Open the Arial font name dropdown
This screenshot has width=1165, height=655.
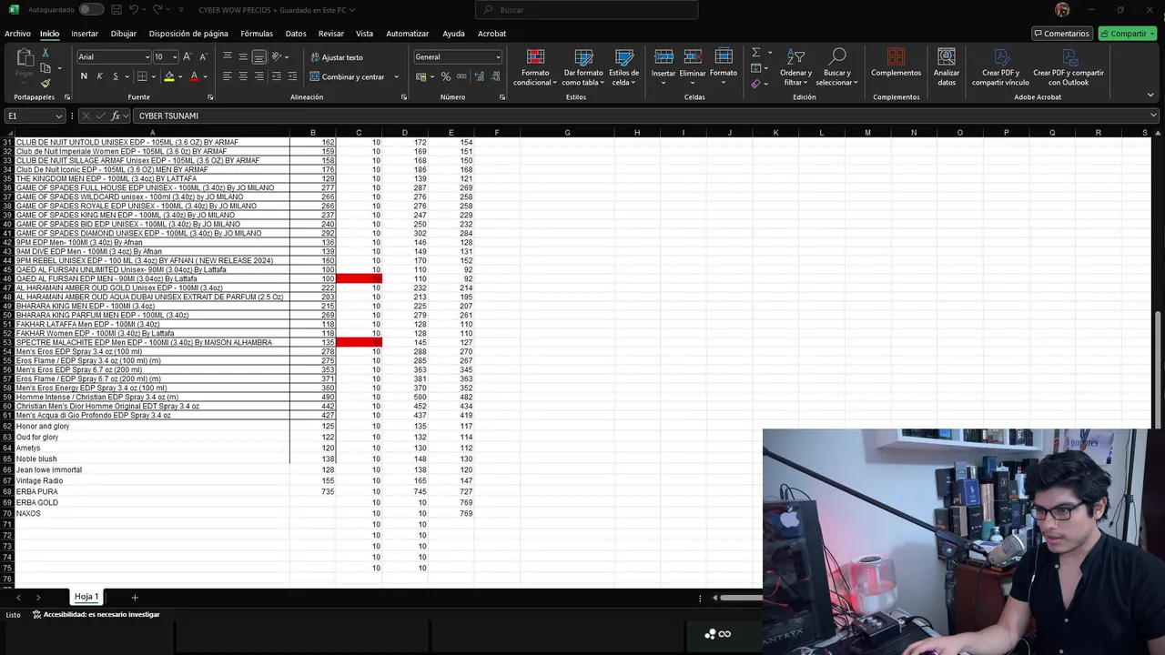tap(147, 57)
